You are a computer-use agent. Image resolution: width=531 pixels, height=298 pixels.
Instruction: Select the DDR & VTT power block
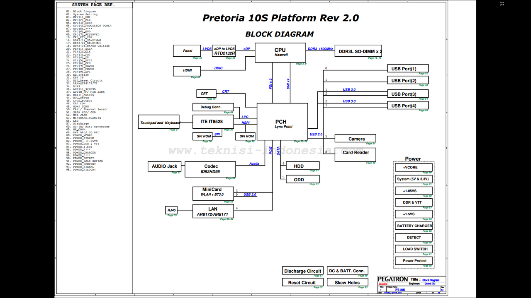pyautogui.click(x=414, y=202)
